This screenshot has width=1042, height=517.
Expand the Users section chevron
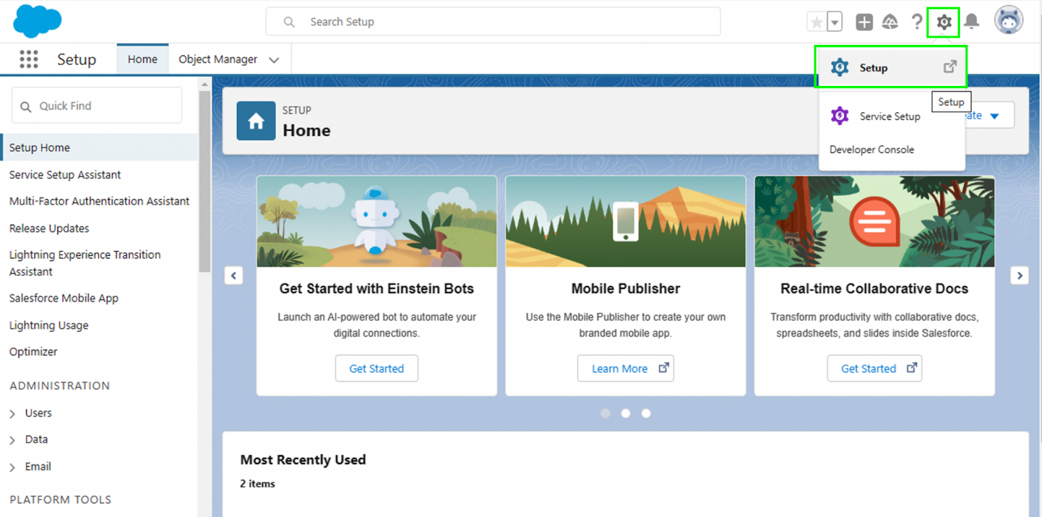pyautogui.click(x=12, y=413)
